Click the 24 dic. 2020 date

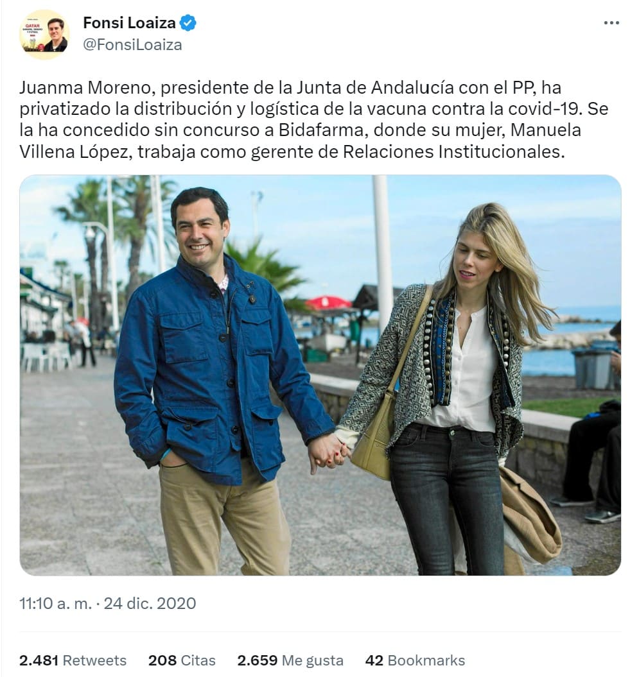point(150,603)
